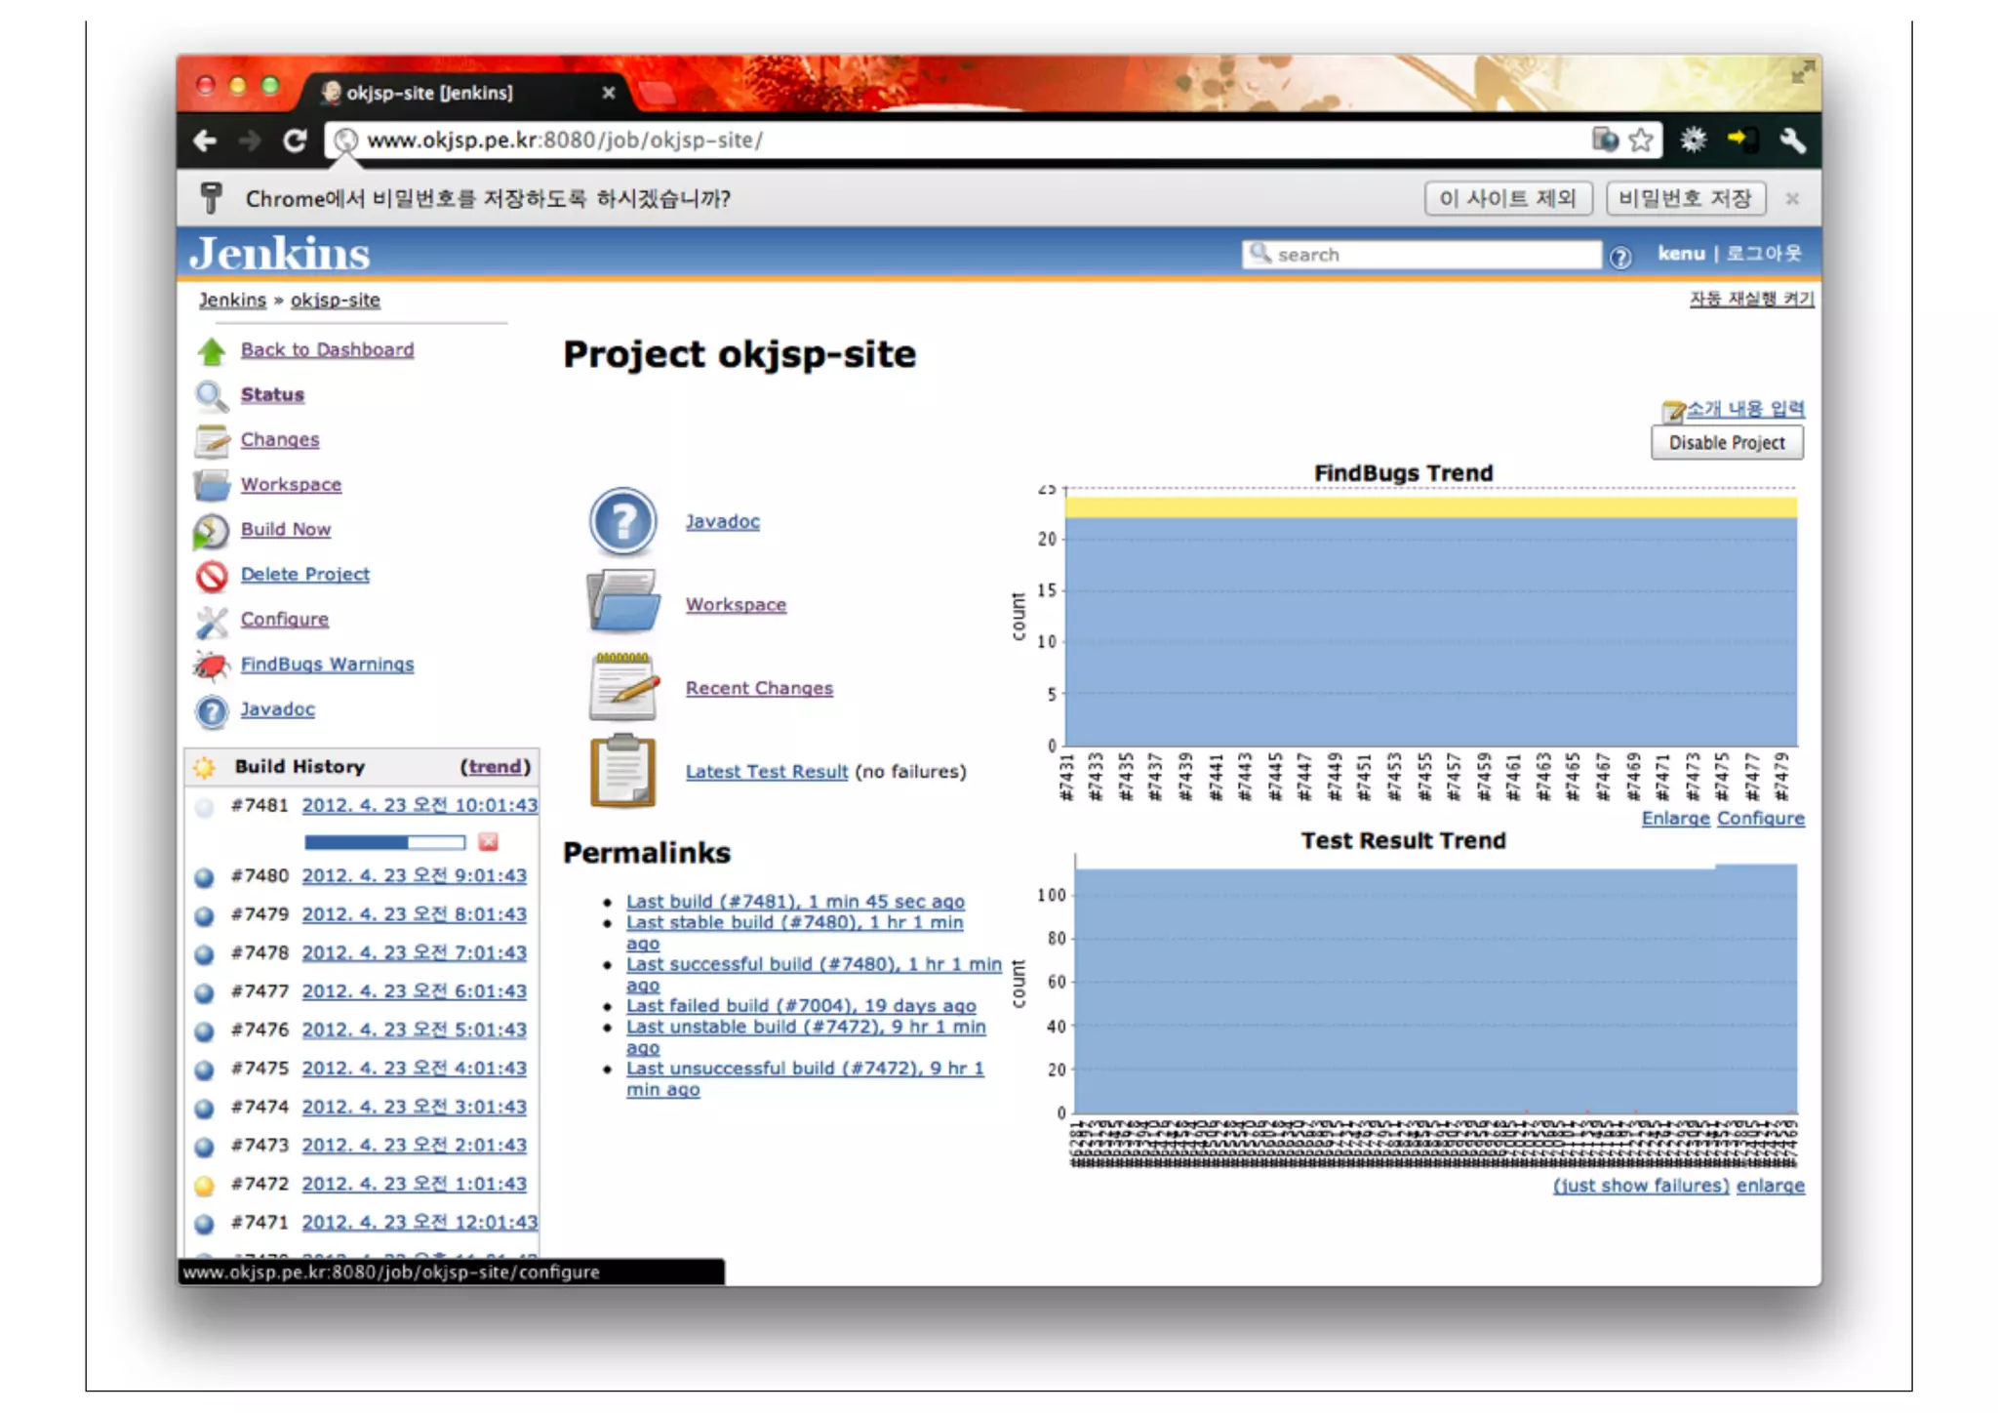Click the Build Now clock icon
The height and width of the screenshot is (1413, 1998).
[211, 530]
